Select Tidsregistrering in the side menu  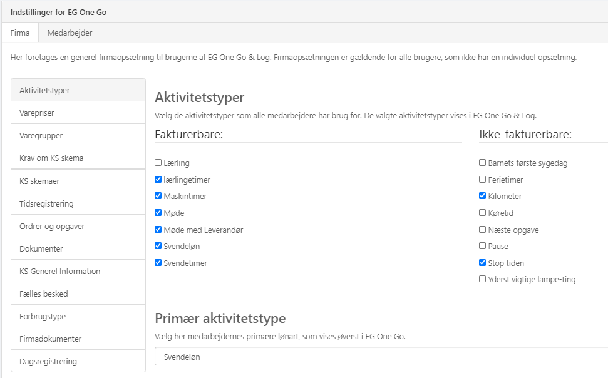click(46, 203)
